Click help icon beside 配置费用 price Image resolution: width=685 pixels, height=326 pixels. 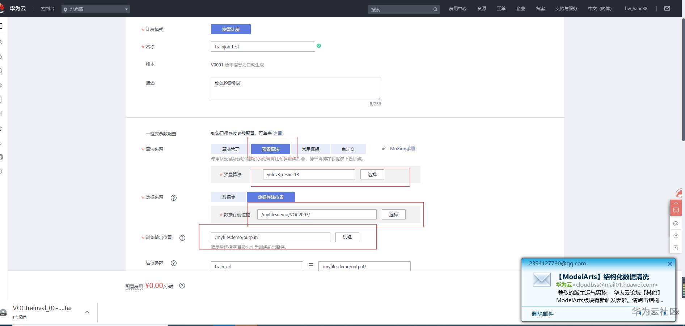[182, 286]
